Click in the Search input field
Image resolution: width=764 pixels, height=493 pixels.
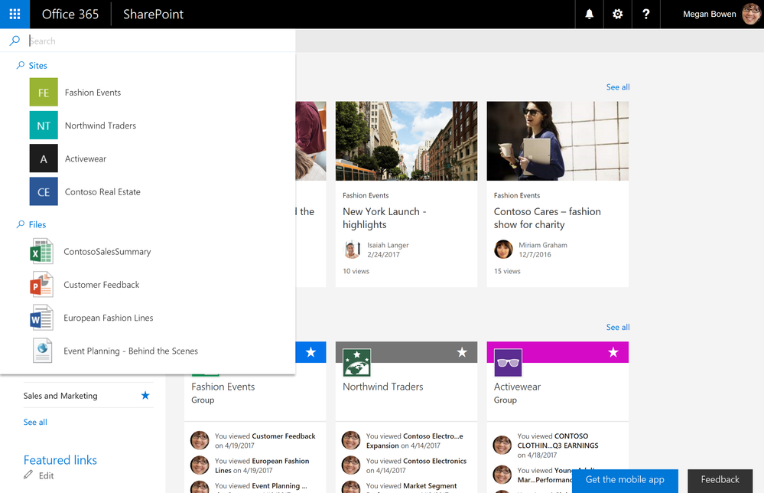[x=161, y=41]
